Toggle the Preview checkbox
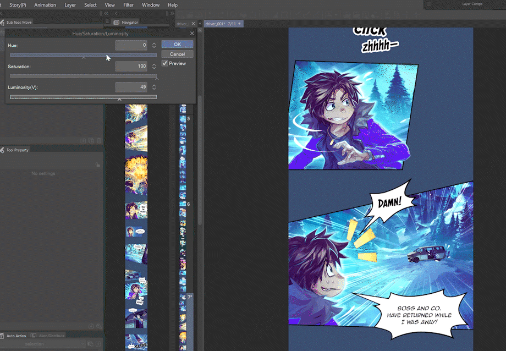 [x=165, y=63]
